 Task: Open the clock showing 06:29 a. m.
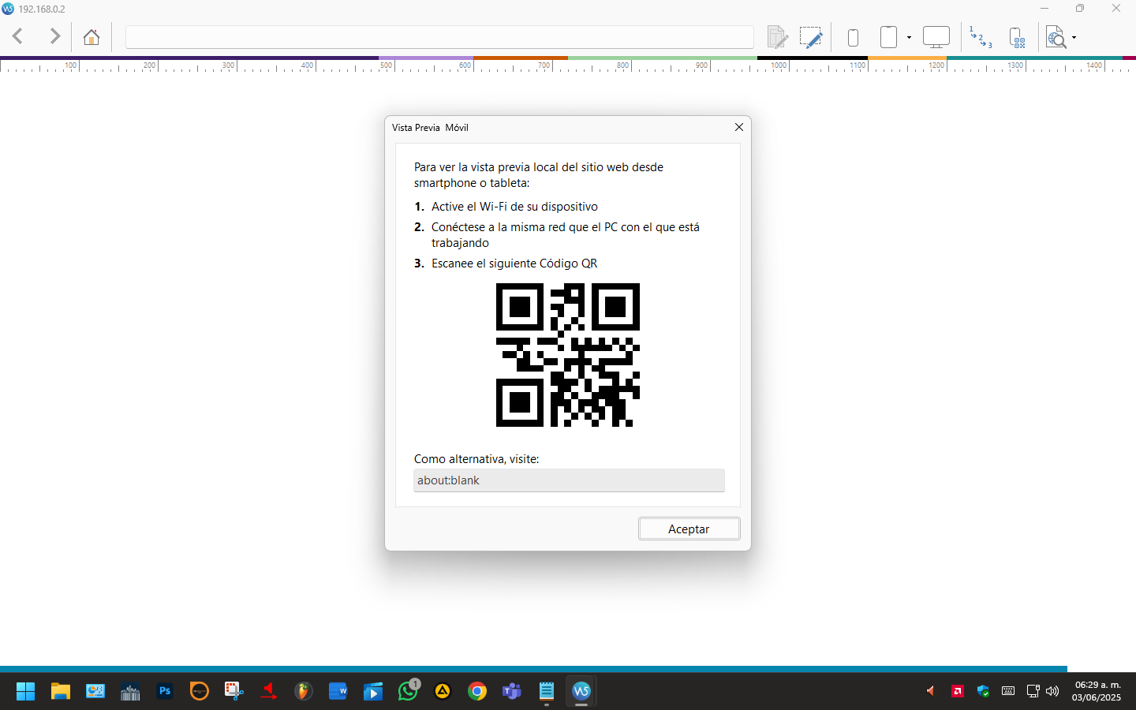pyautogui.click(x=1097, y=691)
